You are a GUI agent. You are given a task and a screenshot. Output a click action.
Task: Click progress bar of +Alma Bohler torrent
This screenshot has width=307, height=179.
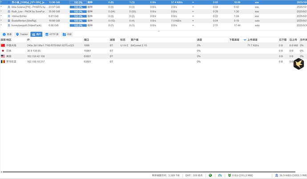click(77, 16)
